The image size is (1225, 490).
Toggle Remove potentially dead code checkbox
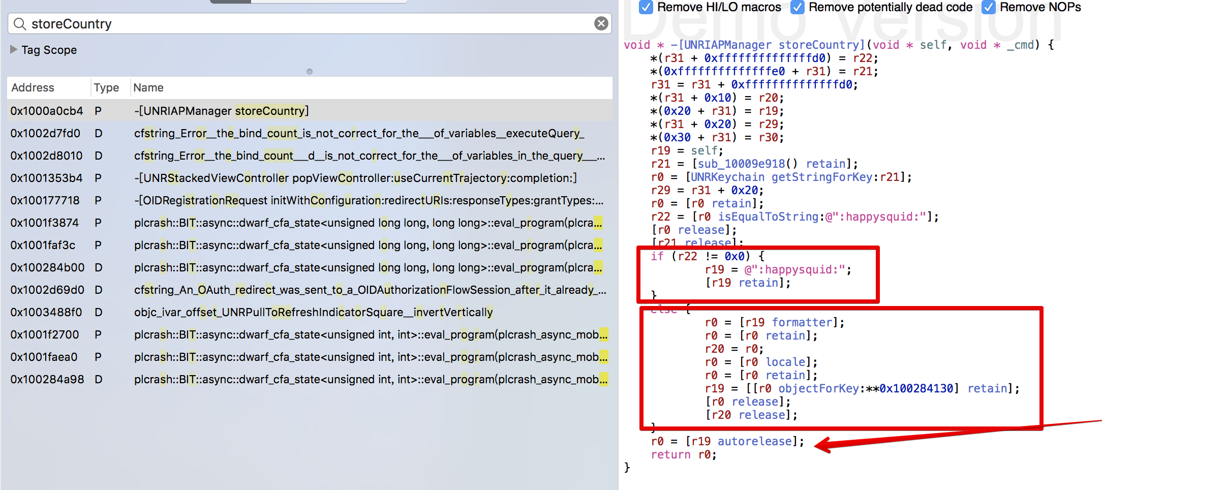(797, 7)
